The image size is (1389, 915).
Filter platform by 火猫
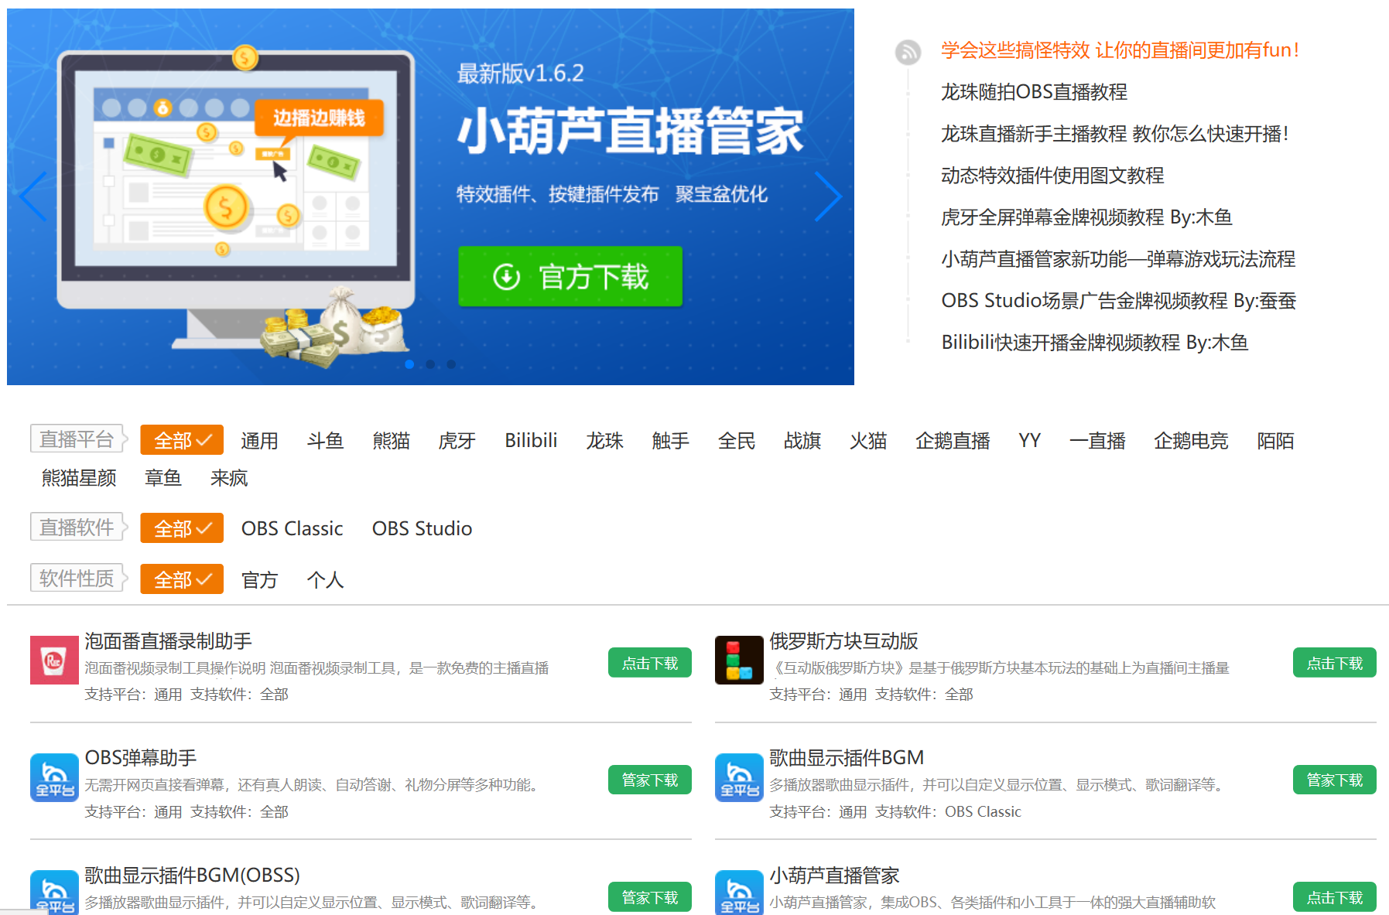click(868, 441)
